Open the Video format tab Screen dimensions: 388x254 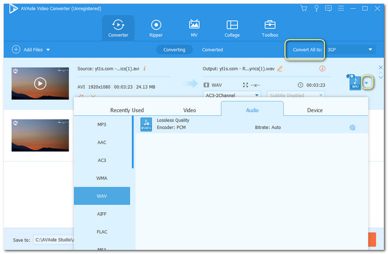click(190, 110)
